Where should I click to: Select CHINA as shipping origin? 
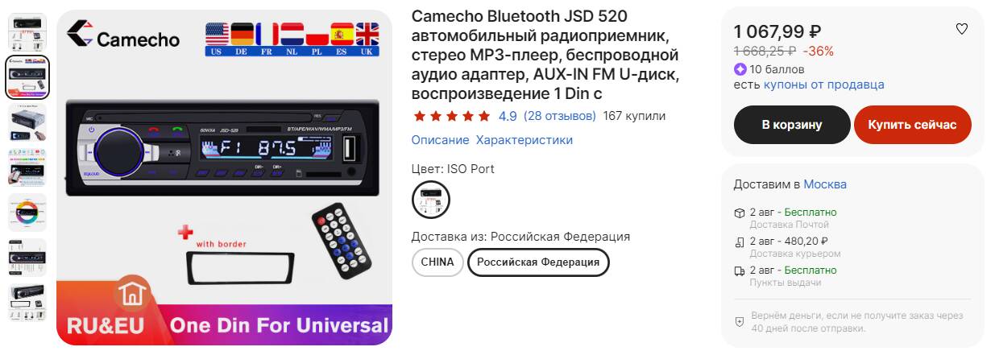pos(437,262)
